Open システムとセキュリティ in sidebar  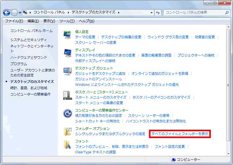click(28, 40)
